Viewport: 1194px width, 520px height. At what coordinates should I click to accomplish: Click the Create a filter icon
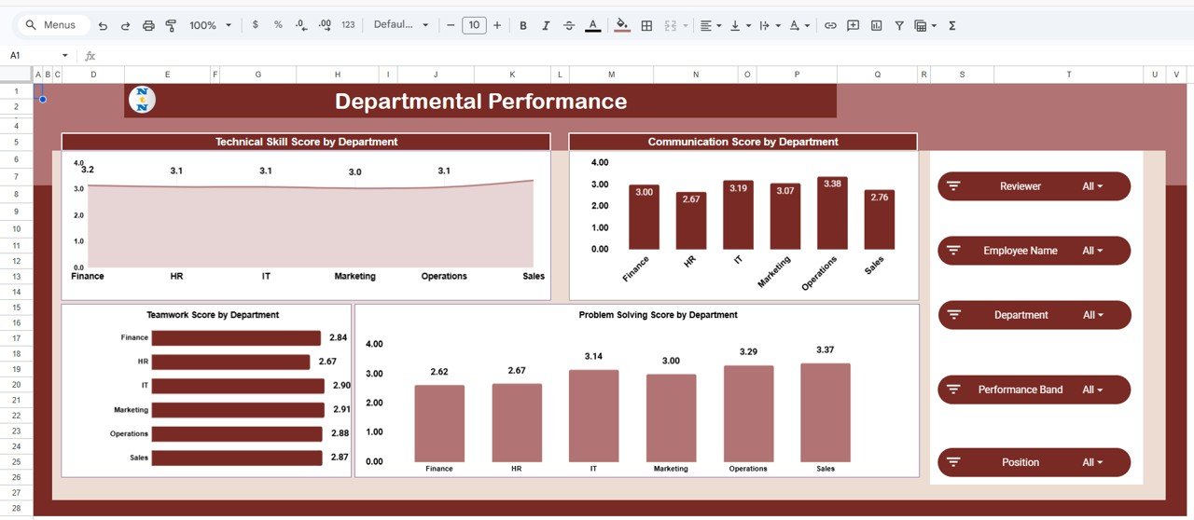[x=899, y=25]
